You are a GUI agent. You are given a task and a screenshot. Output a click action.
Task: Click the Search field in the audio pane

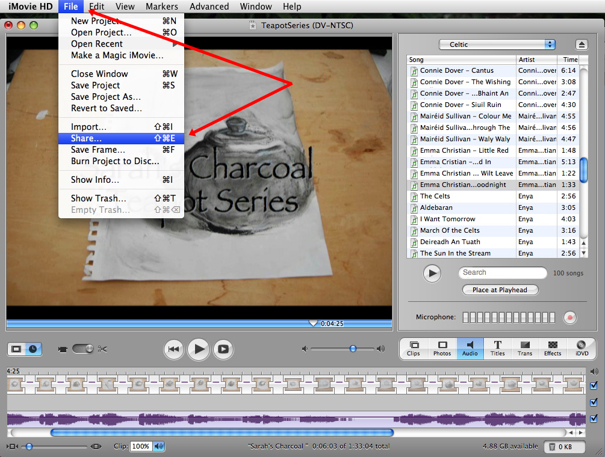pos(503,273)
